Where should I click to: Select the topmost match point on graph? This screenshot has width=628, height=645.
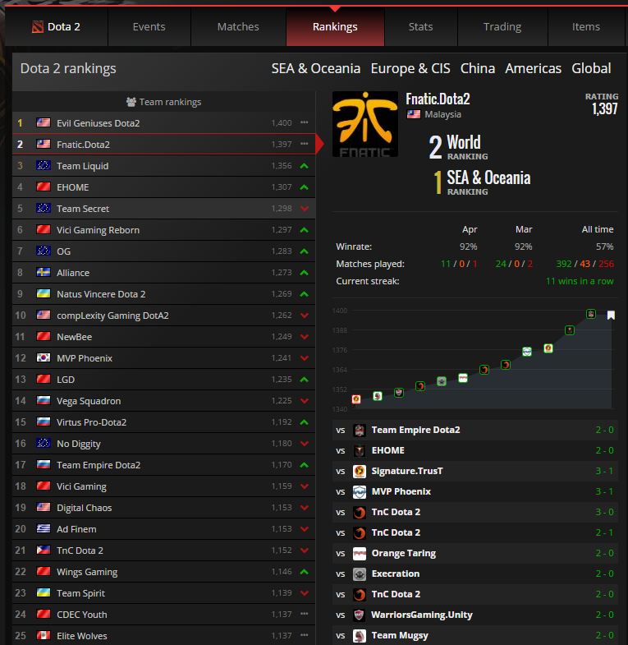[591, 314]
